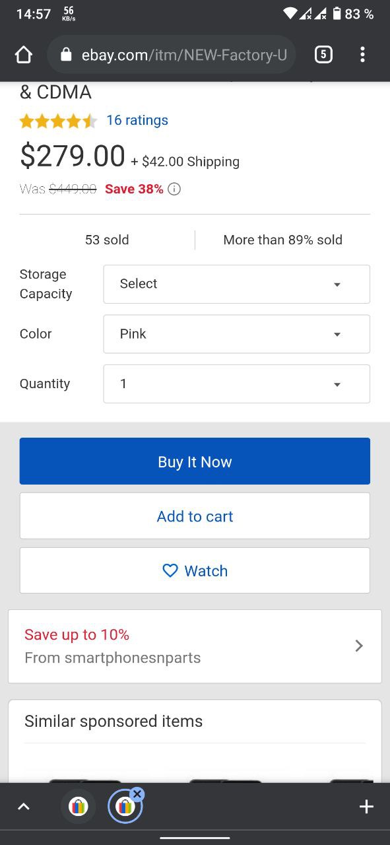Click the star rating graphic
This screenshot has width=390, height=845.
pos(58,121)
